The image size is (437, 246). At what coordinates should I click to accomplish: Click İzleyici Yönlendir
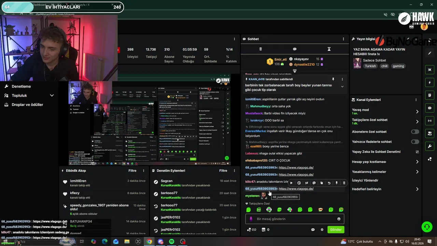pos(365,180)
